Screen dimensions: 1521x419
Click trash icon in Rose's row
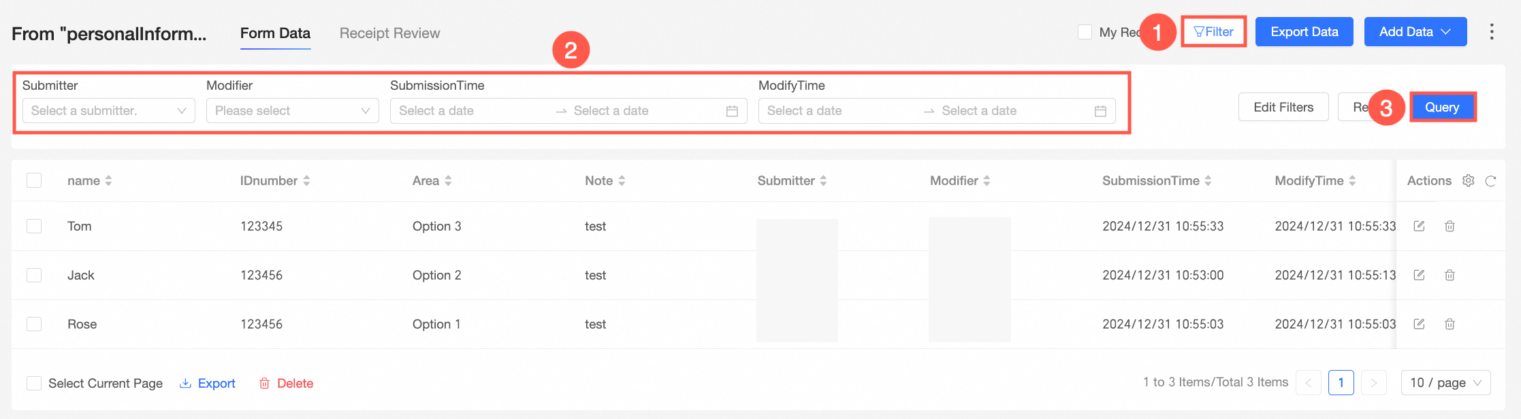(1450, 324)
